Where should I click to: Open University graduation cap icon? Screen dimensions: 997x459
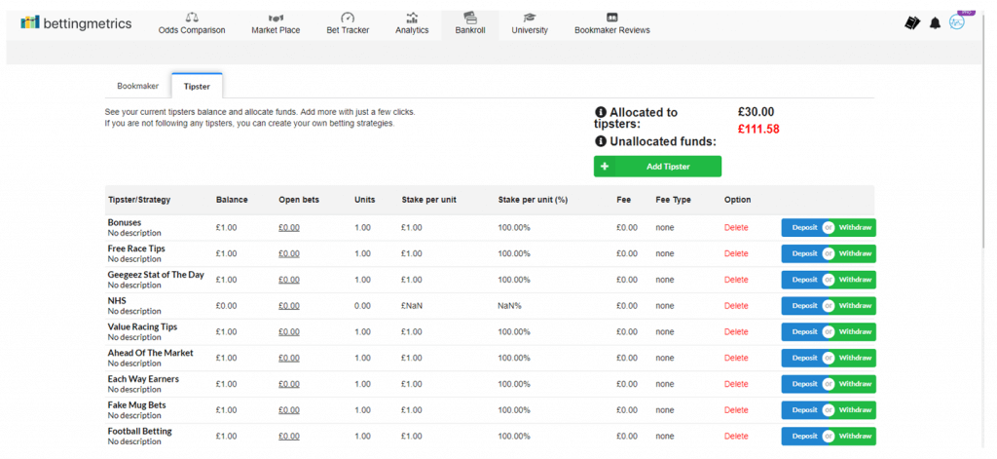pos(529,18)
